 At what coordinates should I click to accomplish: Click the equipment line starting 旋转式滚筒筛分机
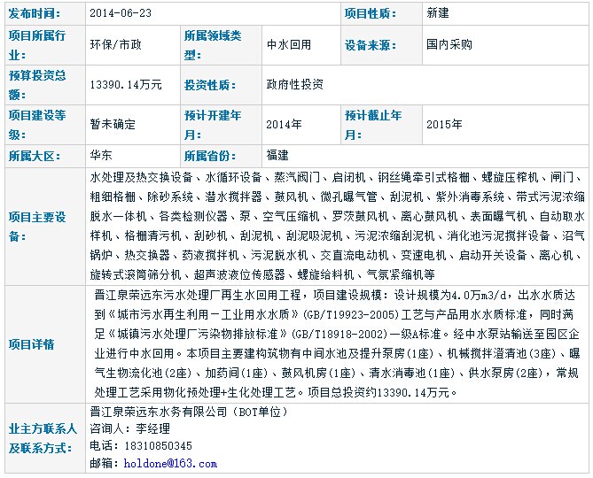[262, 275]
